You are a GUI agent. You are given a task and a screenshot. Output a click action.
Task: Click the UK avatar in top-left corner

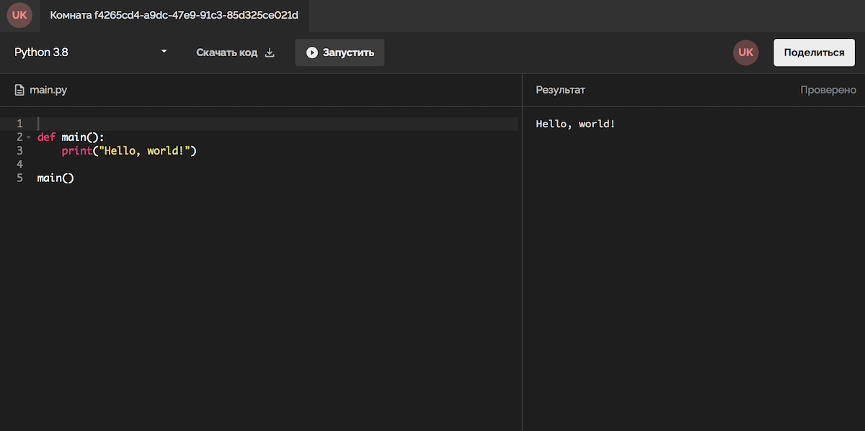click(19, 15)
